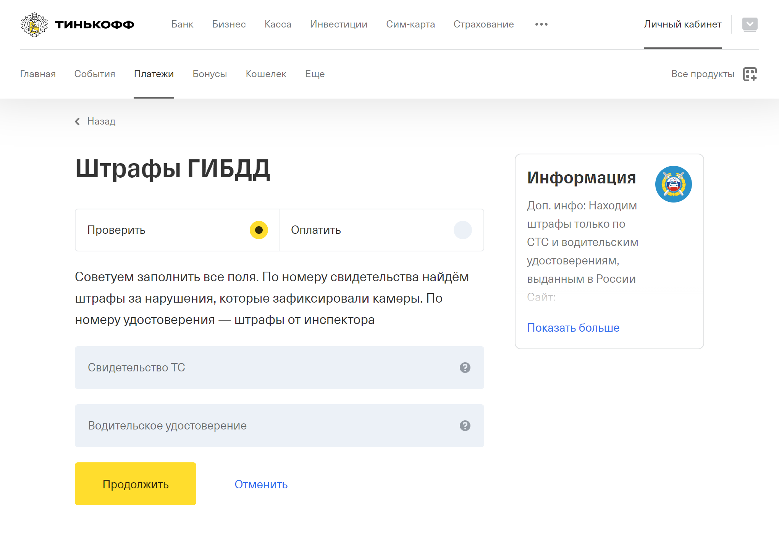Image resolution: width=779 pixels, height=538 pixels.
Task: Switch to the Бонусы tab
Action: point(210,74)
